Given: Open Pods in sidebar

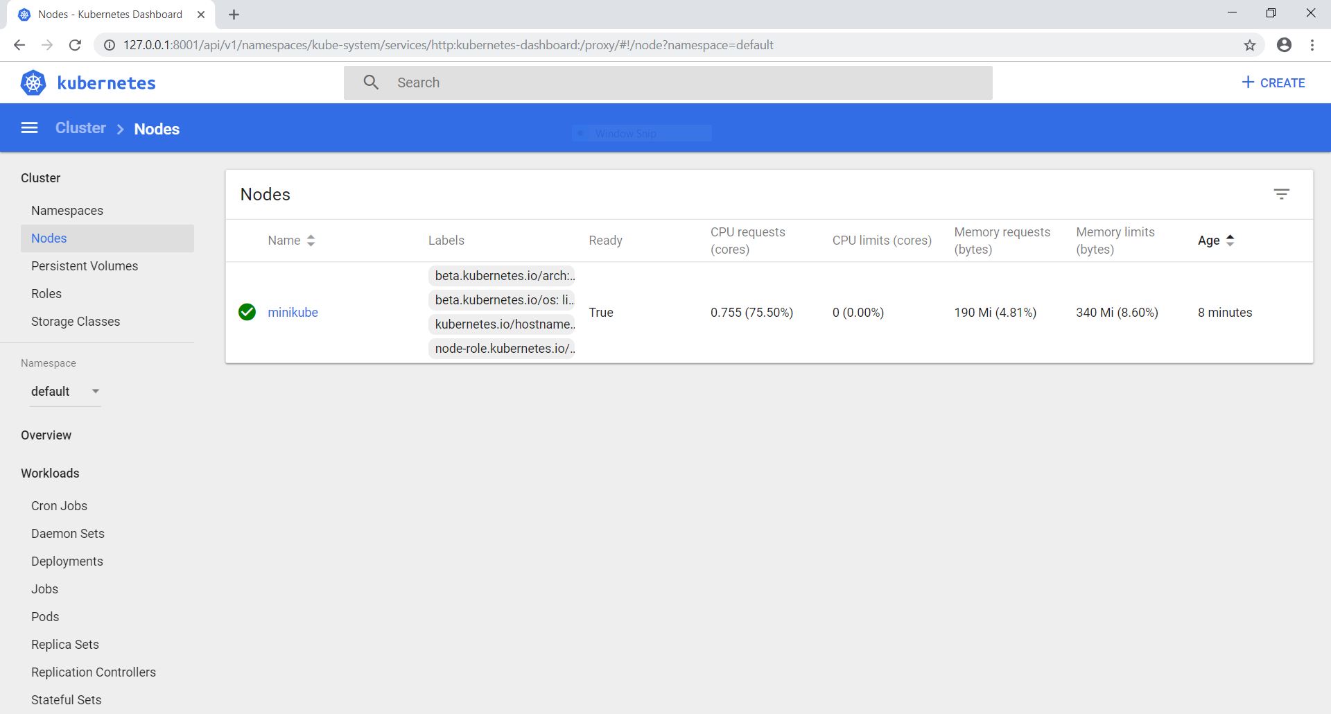Looking at the screenshot, I should click(45, 617).
